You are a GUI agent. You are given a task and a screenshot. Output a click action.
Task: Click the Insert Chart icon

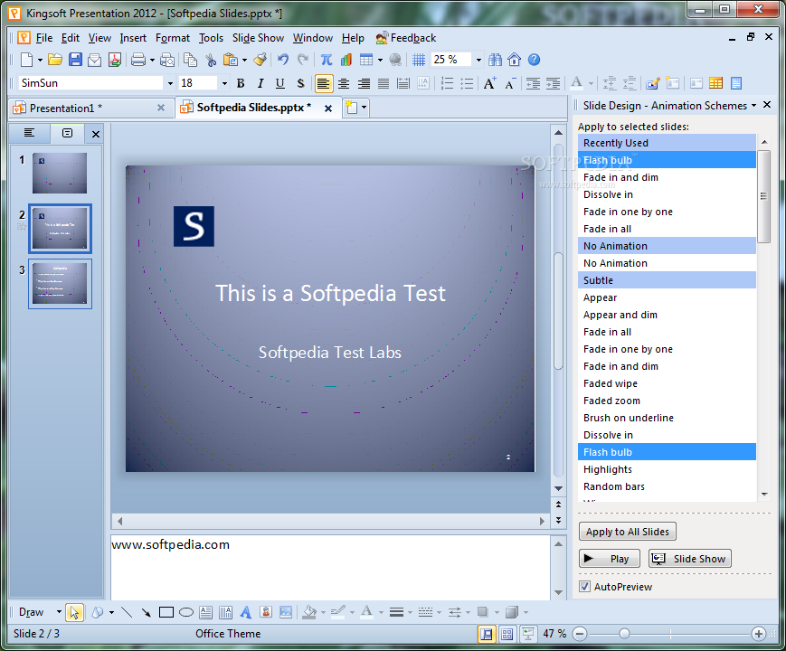pos(346,60)
